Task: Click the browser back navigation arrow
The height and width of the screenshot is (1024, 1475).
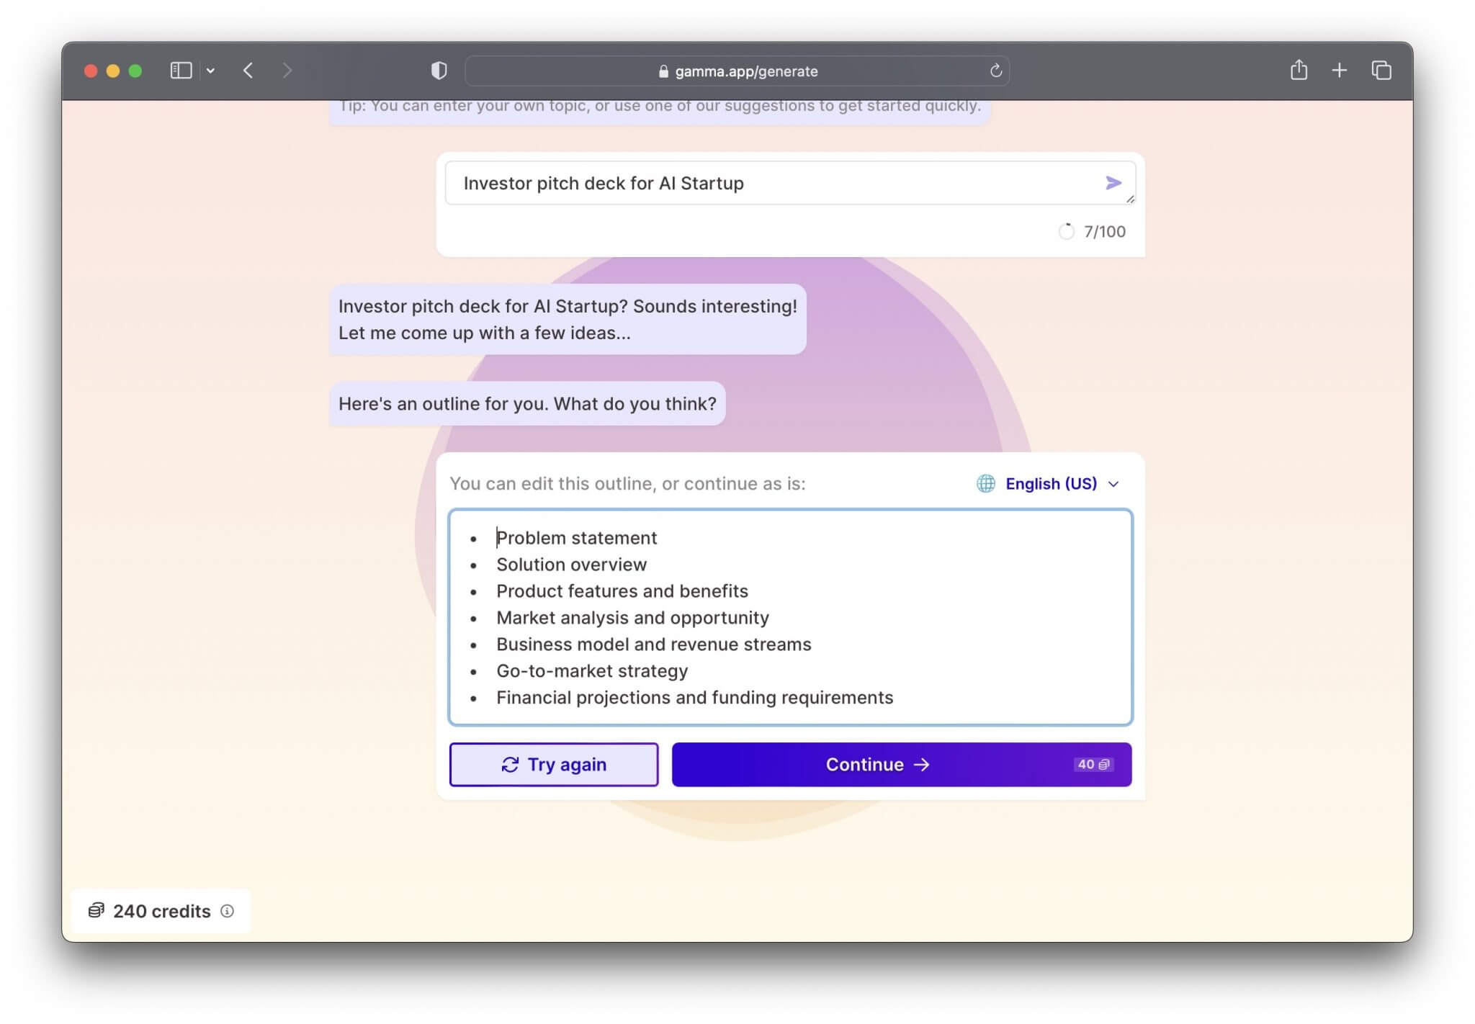Action: click(248, 71)
